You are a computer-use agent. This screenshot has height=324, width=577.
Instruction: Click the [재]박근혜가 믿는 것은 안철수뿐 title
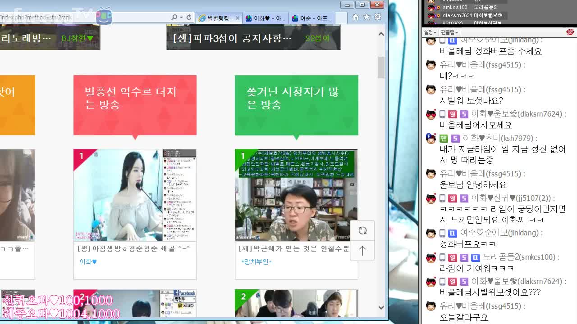[294, 248]
